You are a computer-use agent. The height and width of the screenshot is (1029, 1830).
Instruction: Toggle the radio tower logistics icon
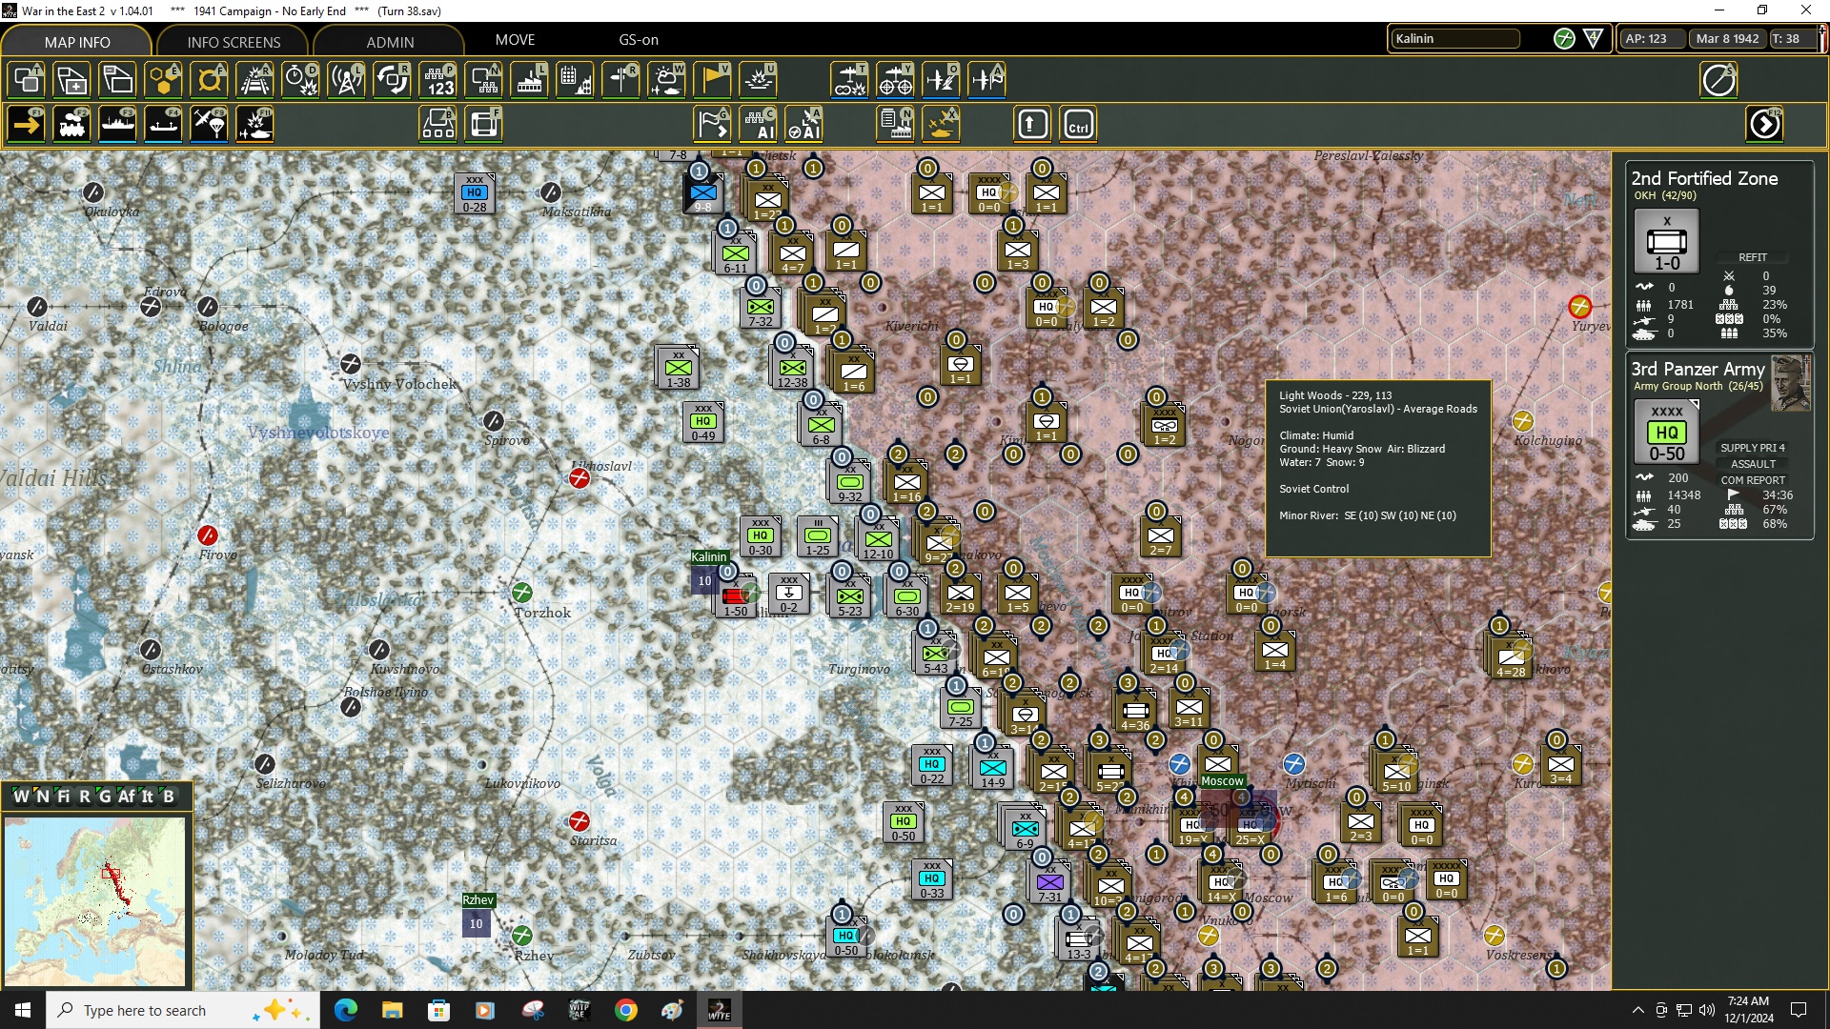tap(347, 80)
